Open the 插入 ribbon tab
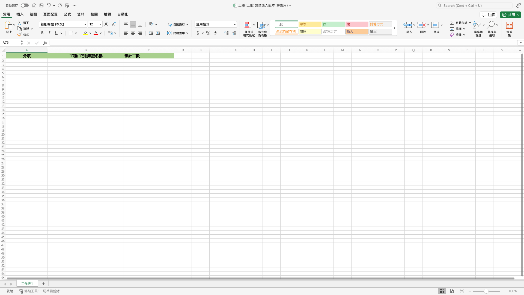This screenshot has width=524, height=295. pos(20,14)
